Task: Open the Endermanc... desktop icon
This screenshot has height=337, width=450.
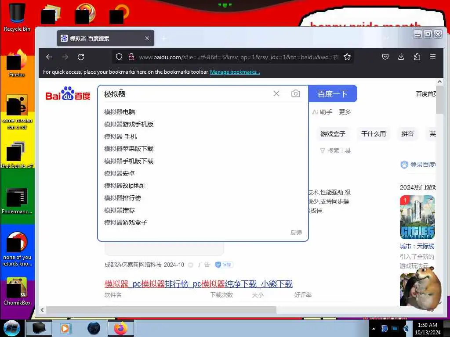Action: point(17,201)
